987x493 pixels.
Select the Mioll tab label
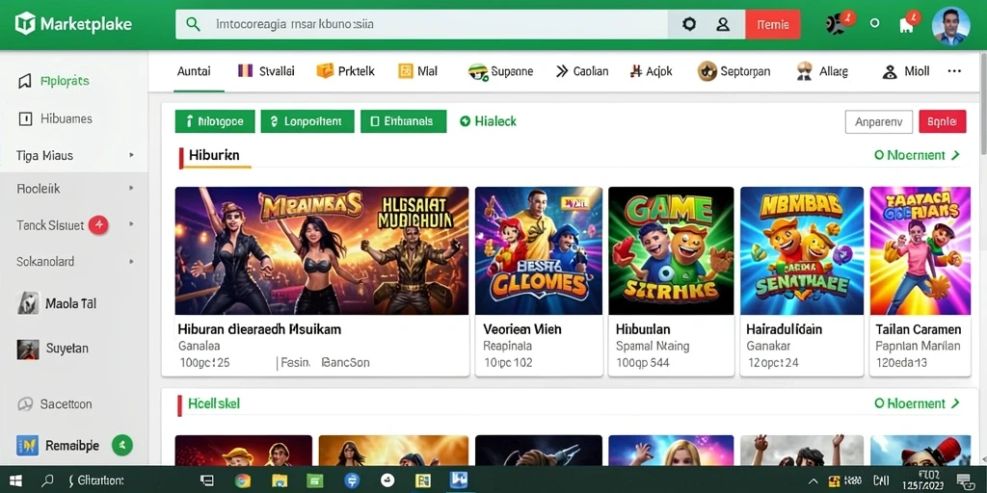(918, 71)
